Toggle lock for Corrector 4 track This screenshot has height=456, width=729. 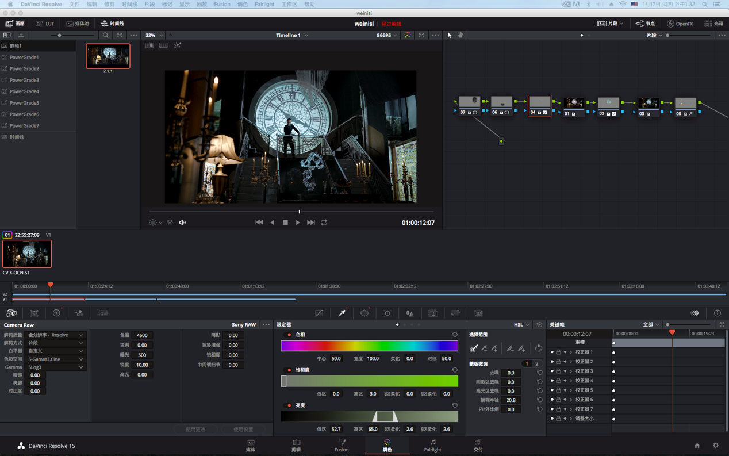558,381
